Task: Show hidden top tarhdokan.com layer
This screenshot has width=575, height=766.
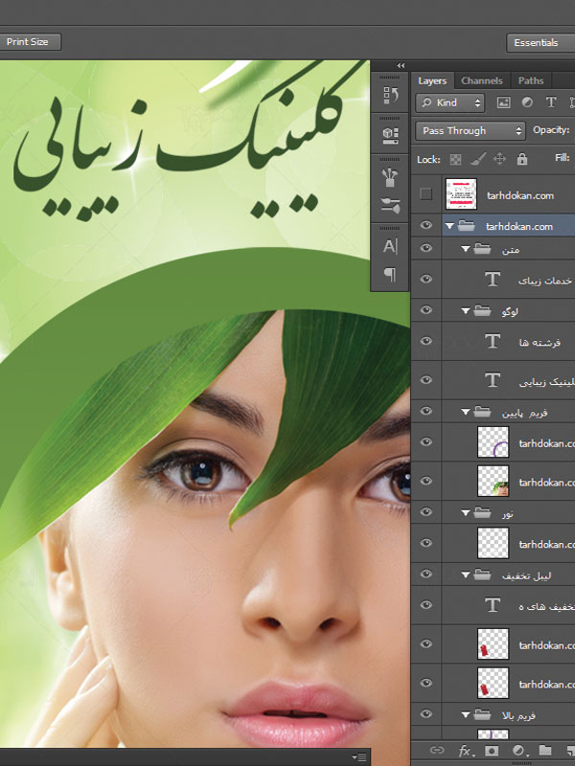Action: [425, 194]
